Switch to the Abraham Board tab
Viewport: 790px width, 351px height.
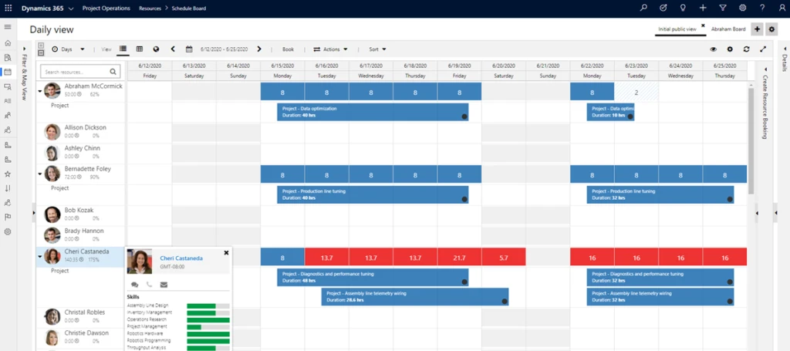(728, 29)
